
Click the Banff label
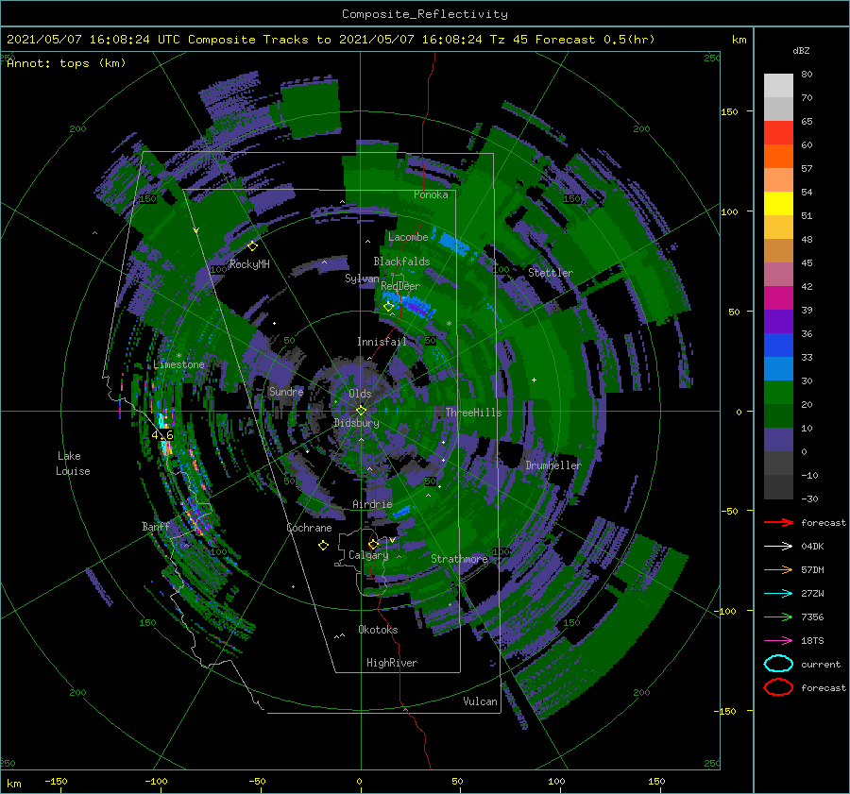(156, 527)
